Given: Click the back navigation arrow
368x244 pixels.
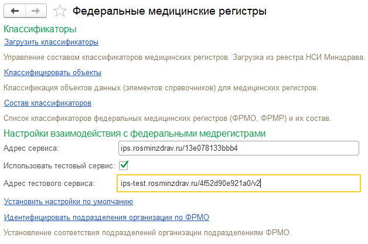Looking at the screenshot, I should (15, 11).
